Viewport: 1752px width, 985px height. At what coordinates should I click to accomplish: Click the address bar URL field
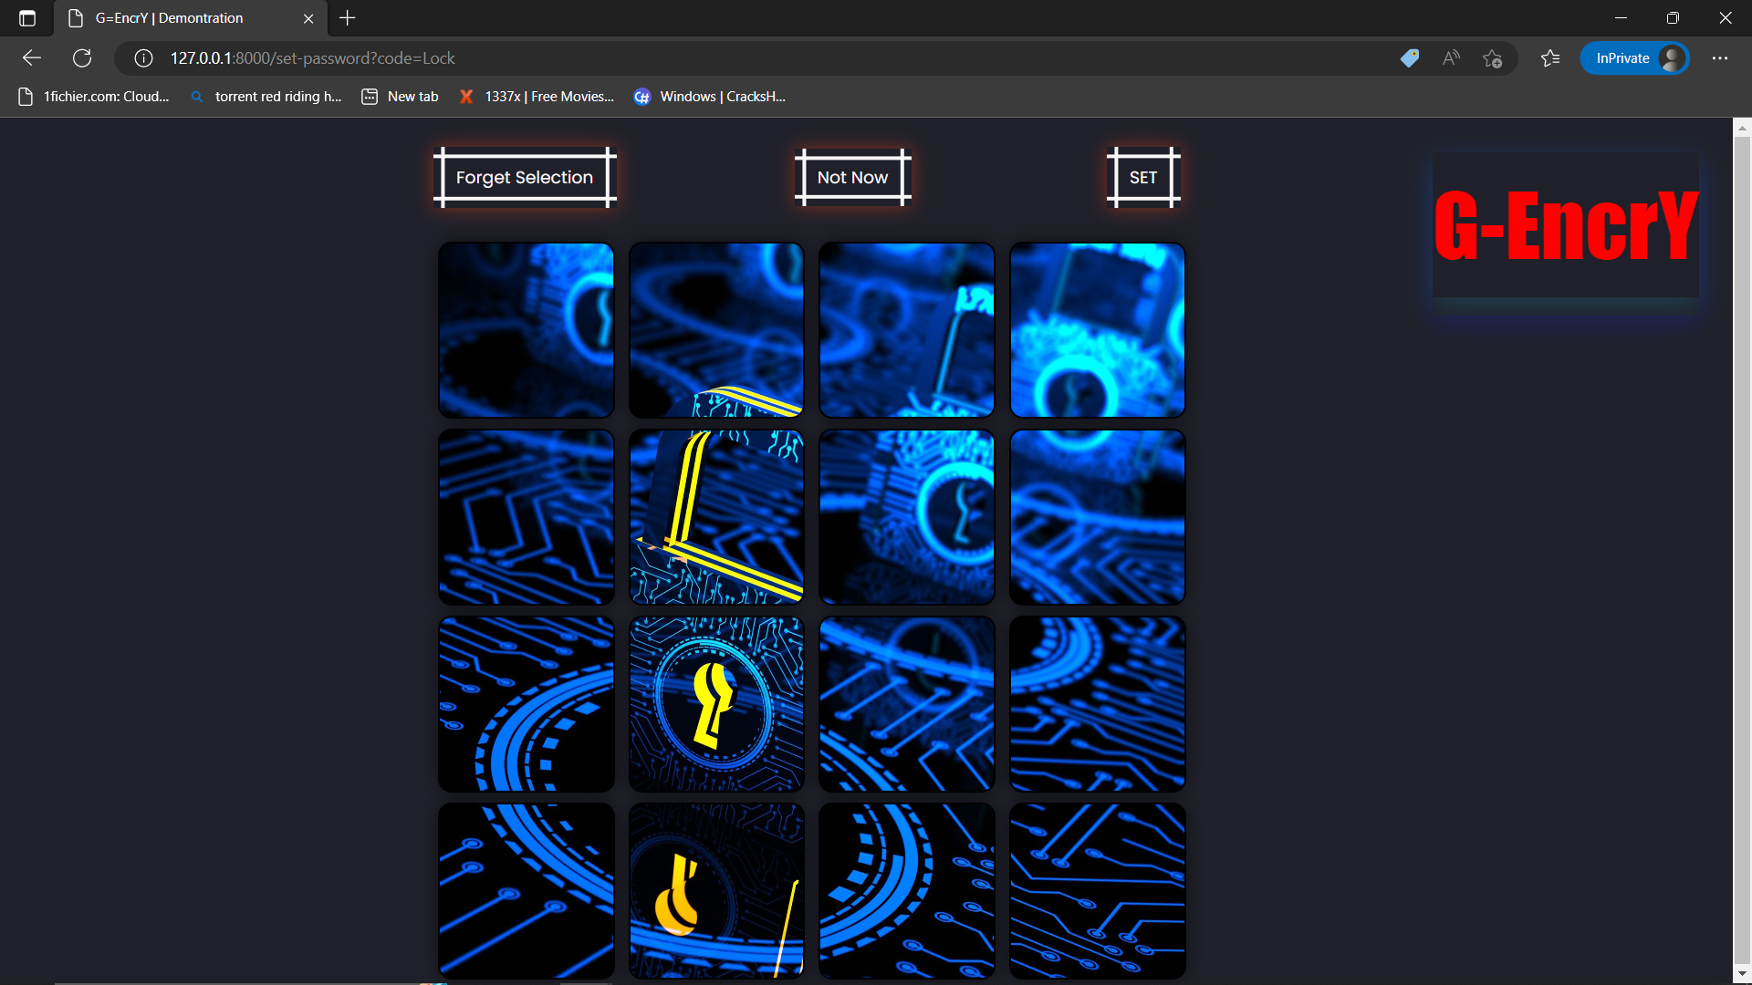(730, 58)
